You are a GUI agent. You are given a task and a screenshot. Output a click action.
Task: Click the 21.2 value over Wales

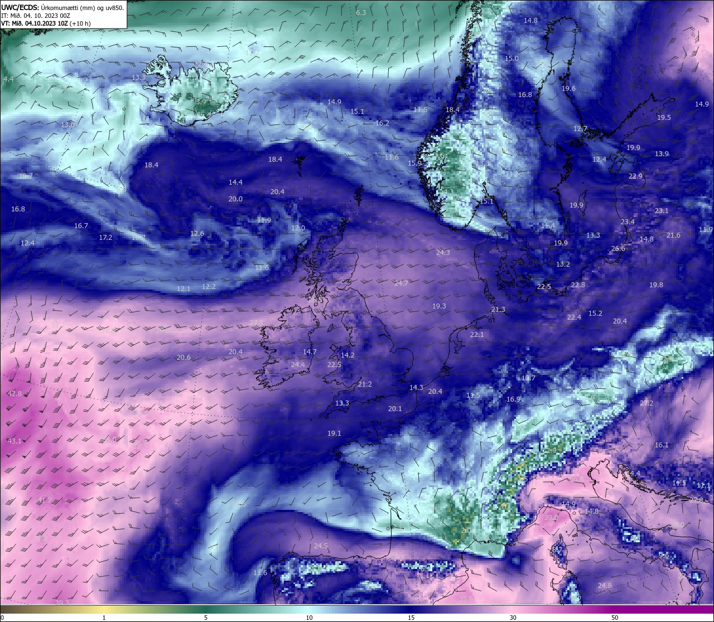coord(365,384)
